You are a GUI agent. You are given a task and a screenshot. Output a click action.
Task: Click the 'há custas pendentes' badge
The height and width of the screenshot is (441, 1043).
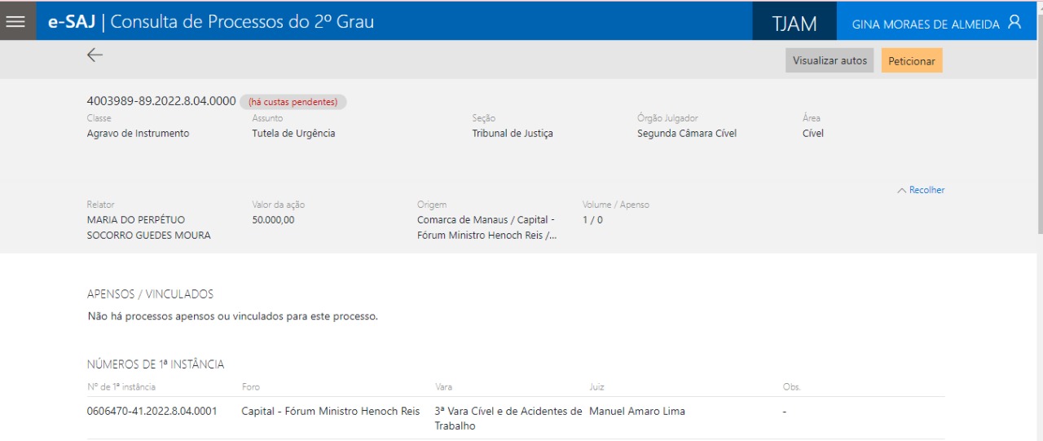293,102
